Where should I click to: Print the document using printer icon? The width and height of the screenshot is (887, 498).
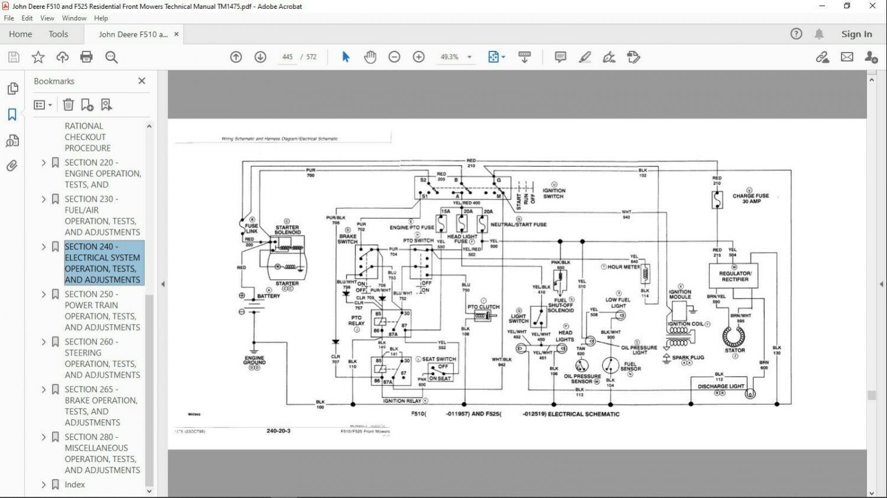(86, 57)
